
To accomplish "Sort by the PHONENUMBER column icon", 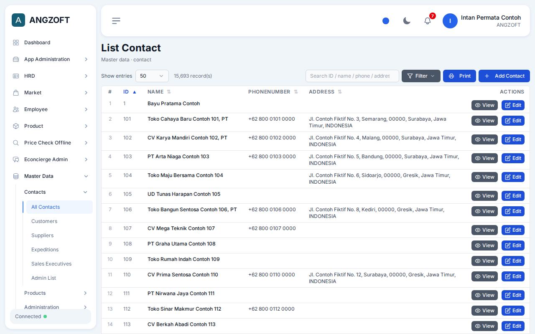I will click(296, 92).
